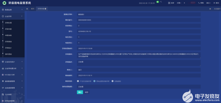This screenshot has height=103, width=221.
Task: Select the 用电监管设备异常 radio option
Action: (x=94, y=81)
